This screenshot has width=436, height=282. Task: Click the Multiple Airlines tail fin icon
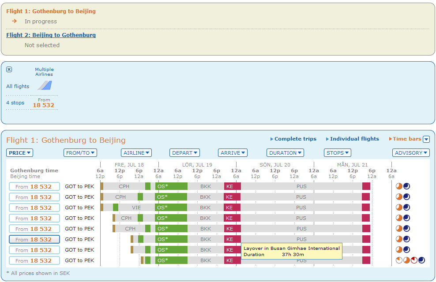pyautogui.click(x=45, y=85)
